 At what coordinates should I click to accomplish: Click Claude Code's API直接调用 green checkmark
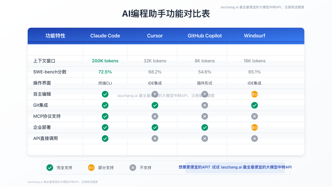105,139
